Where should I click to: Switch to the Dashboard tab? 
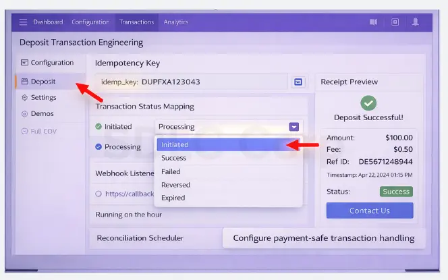coord(48,22)
